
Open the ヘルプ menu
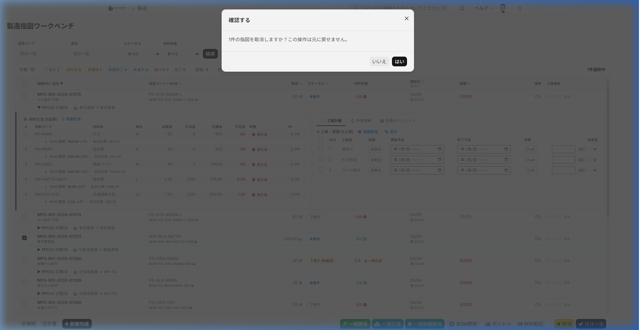click(483, 8)
